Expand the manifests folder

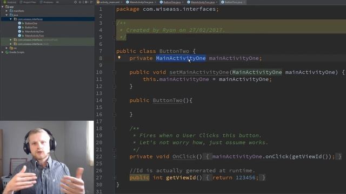click(6, 11)
